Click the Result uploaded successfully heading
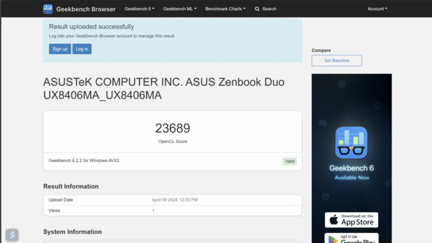This screenshot has width=432, height=243. [x=92, y=27]
